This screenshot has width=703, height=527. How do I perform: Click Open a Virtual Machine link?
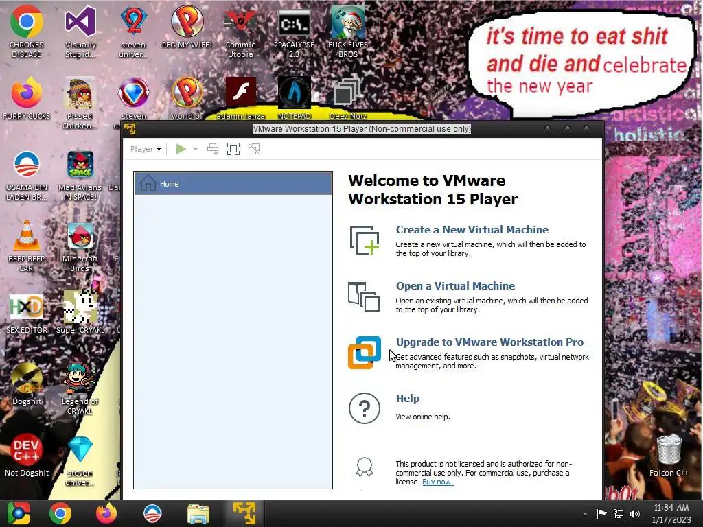point(456,286)
